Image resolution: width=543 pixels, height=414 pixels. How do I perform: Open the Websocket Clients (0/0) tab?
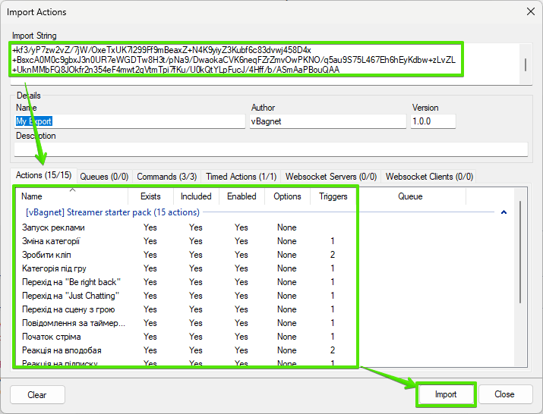[429, 177]
